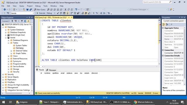
Task: Click the Filter funnel icon in Object Explorer
Action: (22, 21)
